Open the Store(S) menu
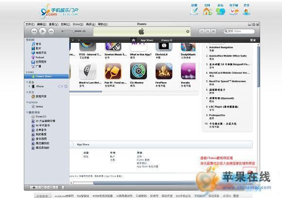 78,24
